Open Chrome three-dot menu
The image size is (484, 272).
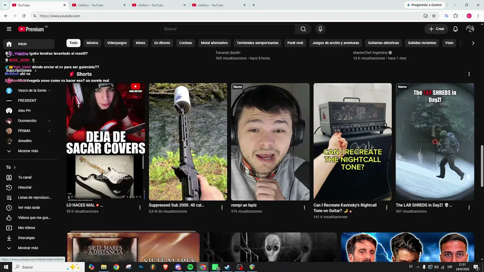tap(478, 16)
